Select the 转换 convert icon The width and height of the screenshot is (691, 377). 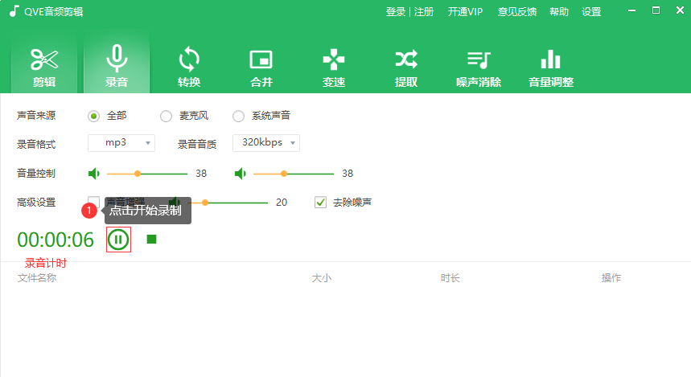point(189,66)
